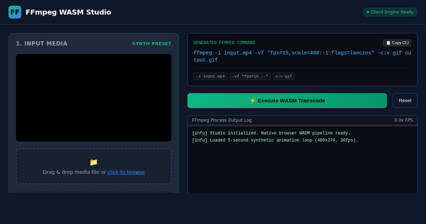This screenshot has width=426, height=224.
Task: Select the -vf "fps=15..." argument chip
Action: pos(250,76)
